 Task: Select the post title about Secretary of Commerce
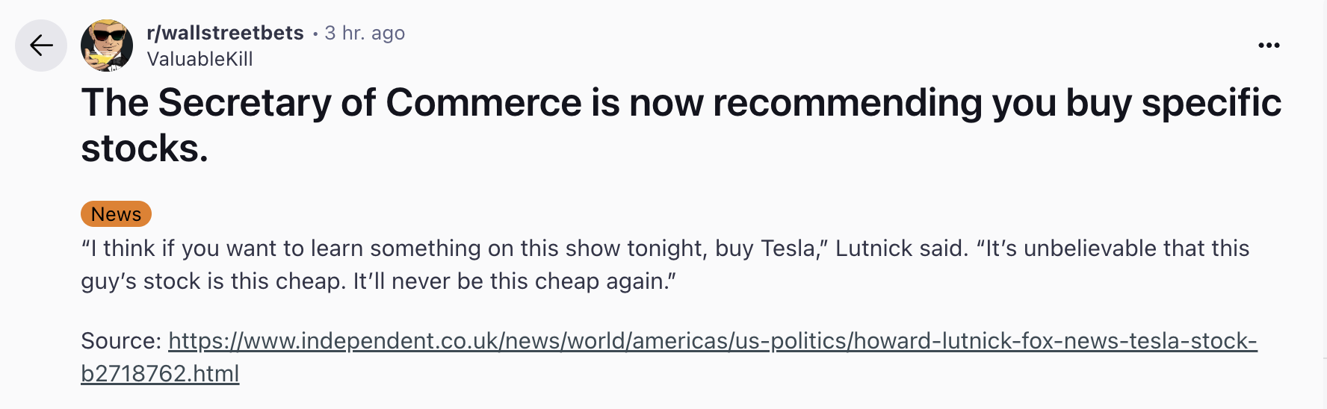point(681,125)
